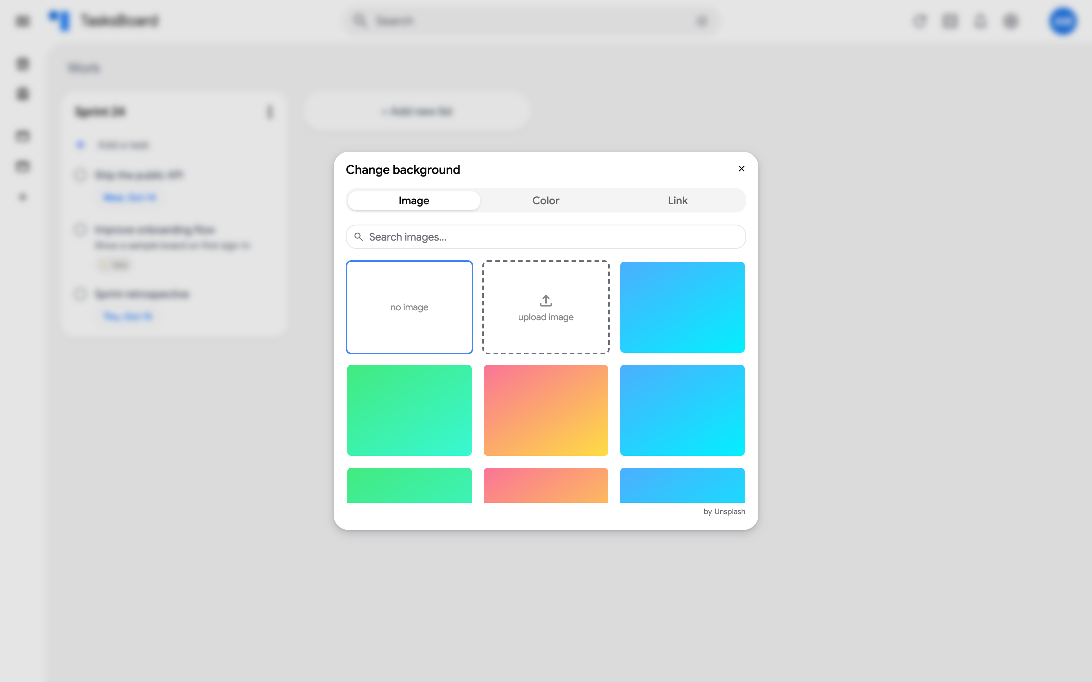Close the Change background dialog
The width and height of the screenshot is (1092, 682).
click(x=741, y=169)
